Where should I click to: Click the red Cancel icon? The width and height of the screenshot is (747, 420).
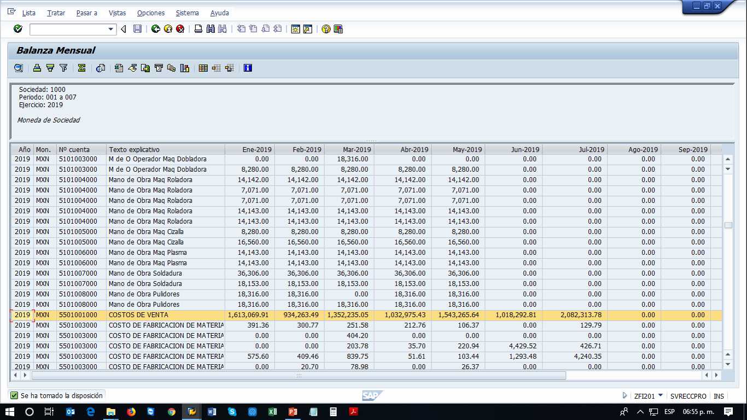tap(180, 29)
